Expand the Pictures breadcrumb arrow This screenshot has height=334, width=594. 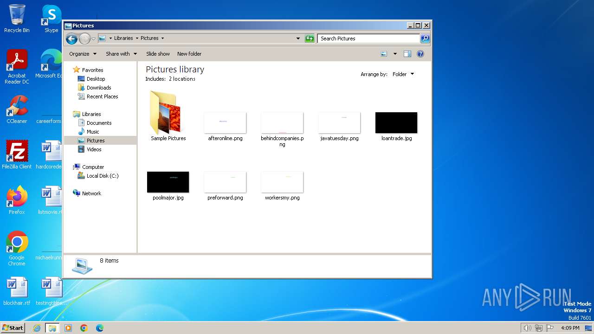[162, 39]
